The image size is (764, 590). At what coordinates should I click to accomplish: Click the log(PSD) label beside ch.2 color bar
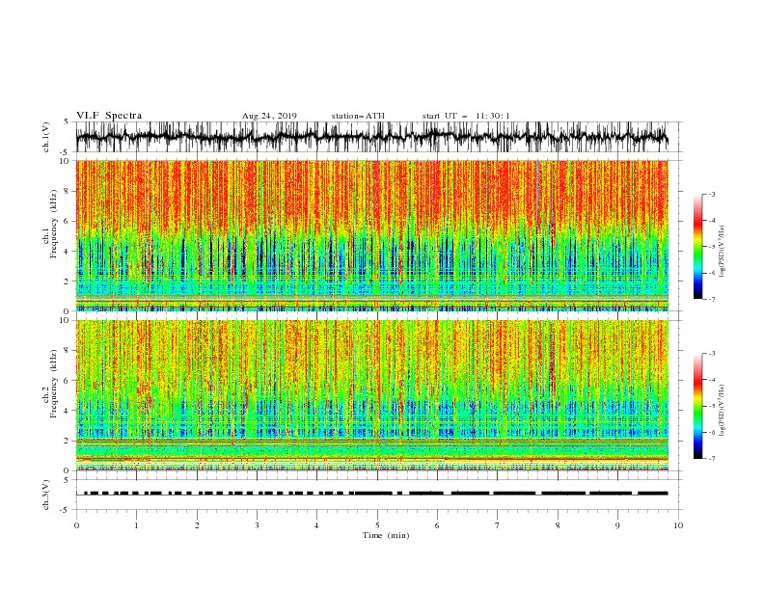723,410
